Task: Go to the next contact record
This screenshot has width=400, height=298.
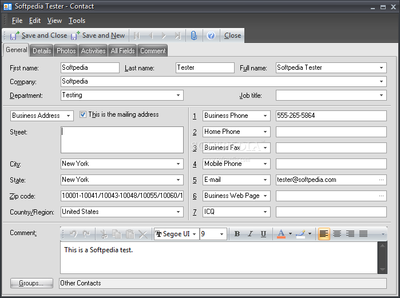Action: [164, 35]
